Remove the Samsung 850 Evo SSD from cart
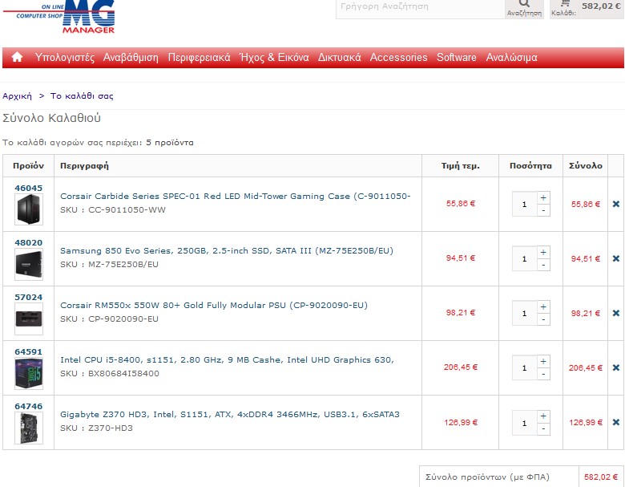The width and height of the screenshot is (625, 487). tap(616, 258)
